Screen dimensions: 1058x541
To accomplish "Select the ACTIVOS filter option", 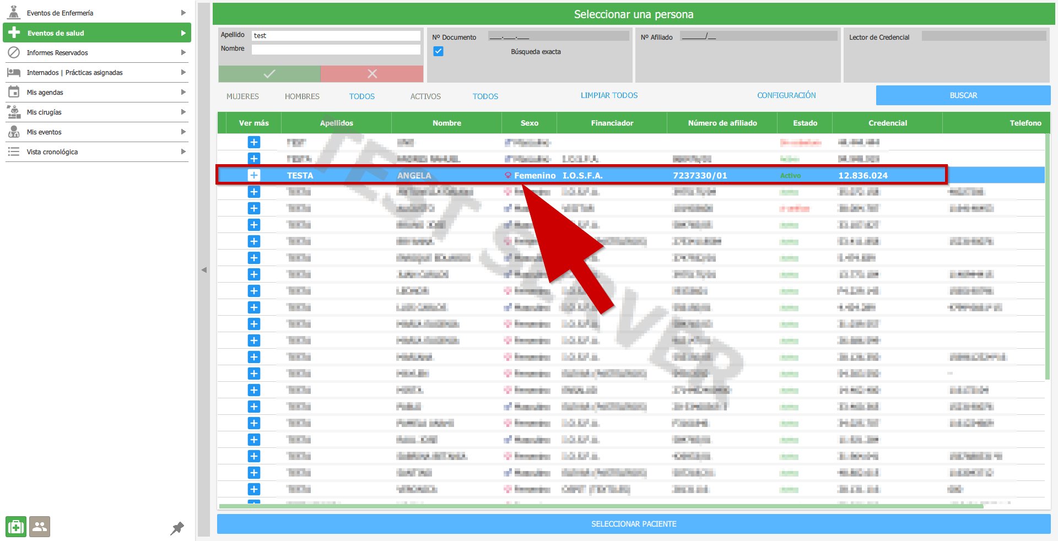I will tap(425, 96).
